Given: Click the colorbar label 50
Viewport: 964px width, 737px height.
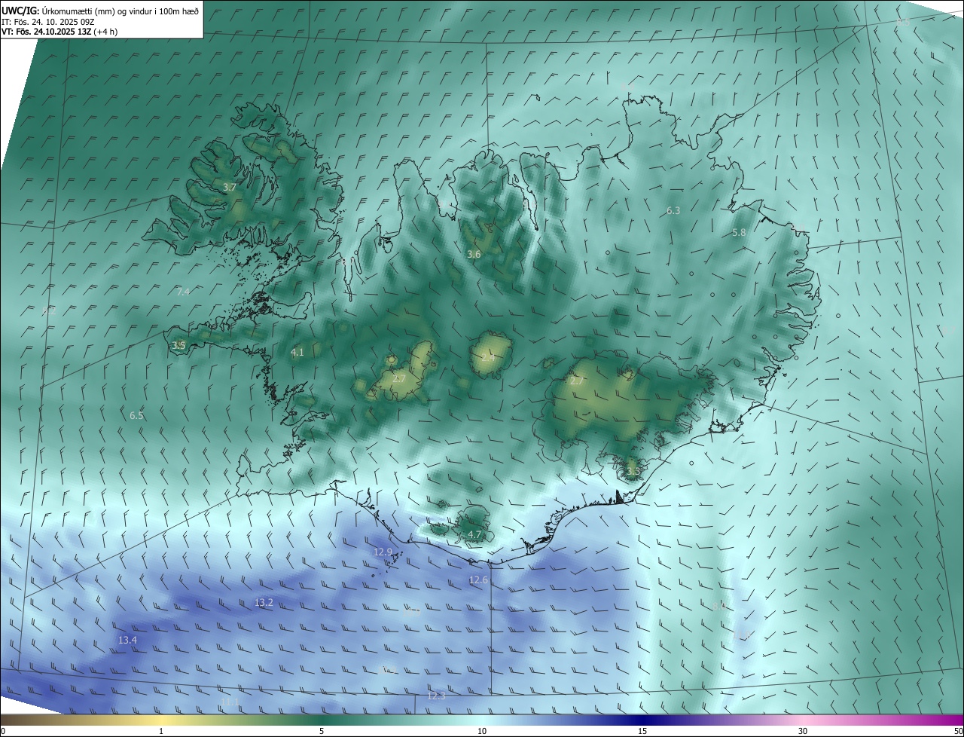Looking at the screenshot, I should point(958,731).
